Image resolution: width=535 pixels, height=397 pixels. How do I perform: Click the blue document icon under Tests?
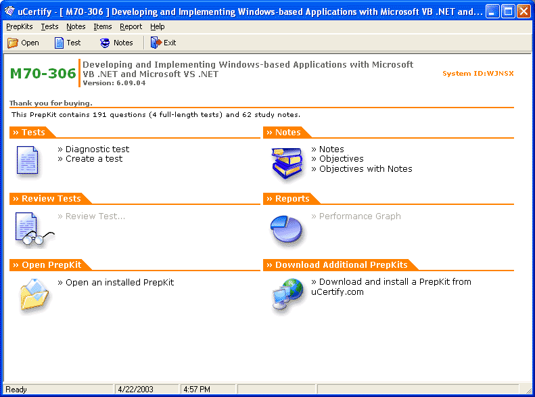pyautogui.click(x=27, y=161)
